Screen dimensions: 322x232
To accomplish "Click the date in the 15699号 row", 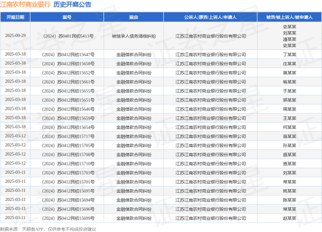I will pos(16,218).
